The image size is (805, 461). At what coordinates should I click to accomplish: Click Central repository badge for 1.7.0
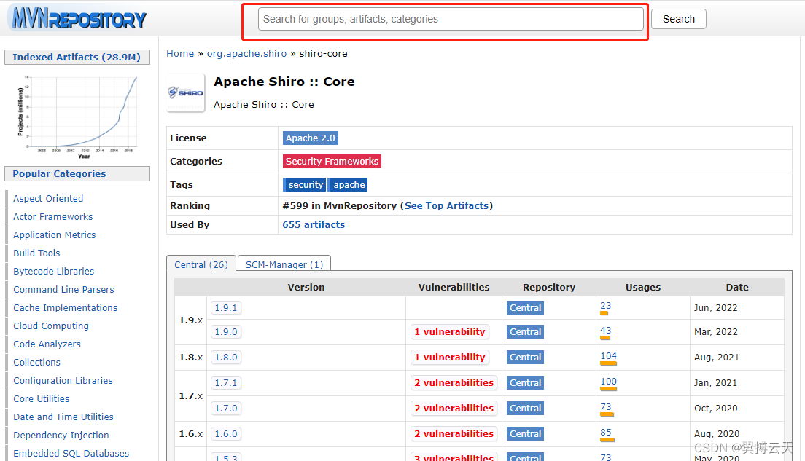click(525, 408)
